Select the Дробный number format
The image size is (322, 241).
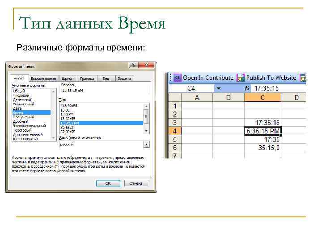point(31,121)
